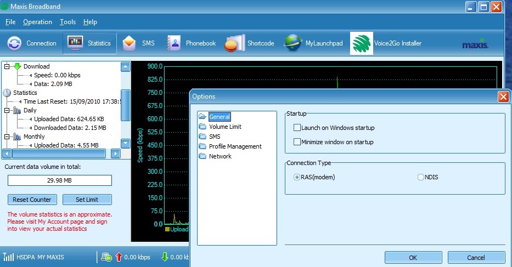Select 'Time Last Reset' tree row
Image resolution: width=512 pixels, height=267 pixels.
point(72,101)
